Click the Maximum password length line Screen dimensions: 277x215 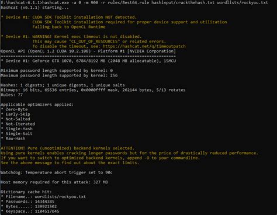[x=59, y=75]
